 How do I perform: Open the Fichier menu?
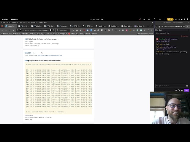(3, 22)
